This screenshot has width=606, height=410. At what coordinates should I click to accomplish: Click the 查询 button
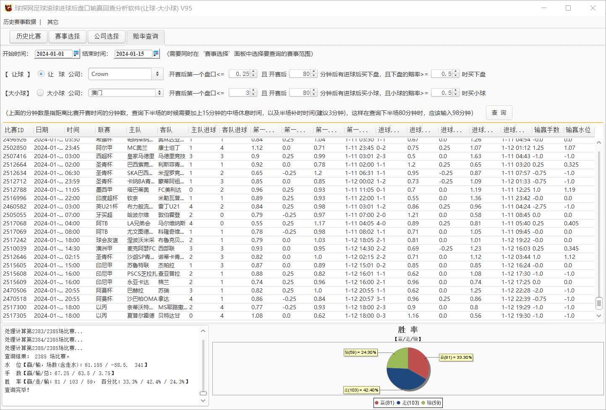coord(499,112)
